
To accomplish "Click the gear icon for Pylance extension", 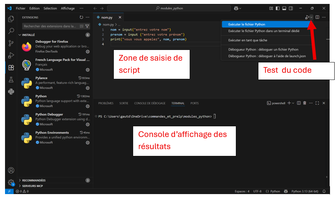I will [x=88, y=88].
